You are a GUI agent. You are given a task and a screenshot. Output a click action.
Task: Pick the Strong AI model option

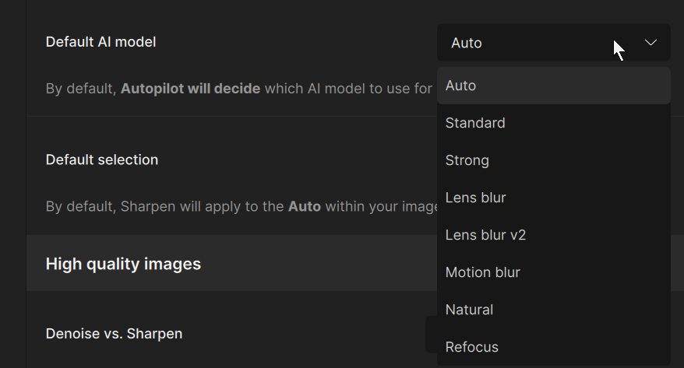click(x=467, y=160)
